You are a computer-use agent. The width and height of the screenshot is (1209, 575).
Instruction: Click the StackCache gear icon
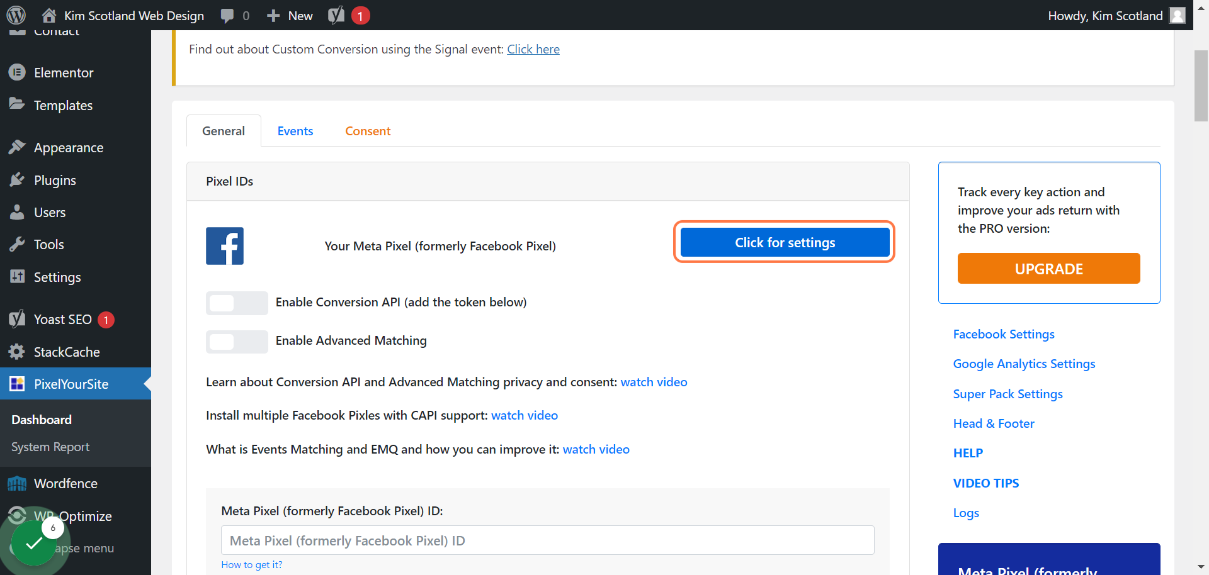pyautogui.click(x=17, y=352)
